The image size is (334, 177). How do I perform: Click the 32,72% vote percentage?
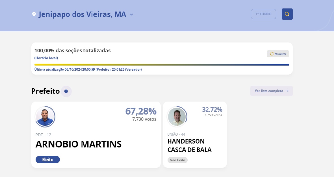[x=212, y=109]
